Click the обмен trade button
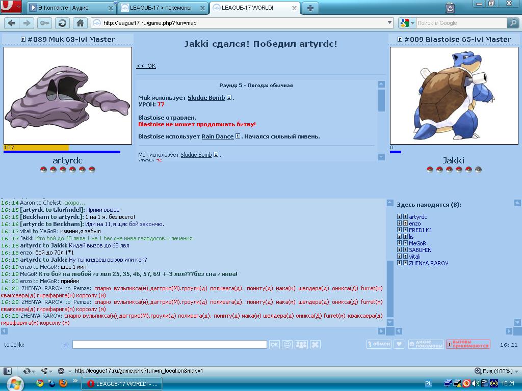Viewport: 522px width, 391px height. 379,344
